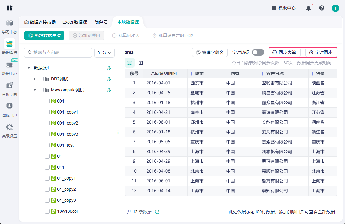Click 同步表单 button
345x224 pixels.
click(284, 52)
